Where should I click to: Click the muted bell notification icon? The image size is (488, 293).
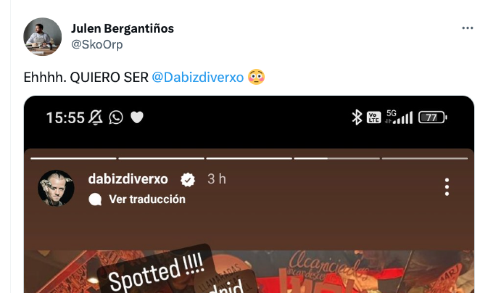pyautogui.click(x=95, y=118)
